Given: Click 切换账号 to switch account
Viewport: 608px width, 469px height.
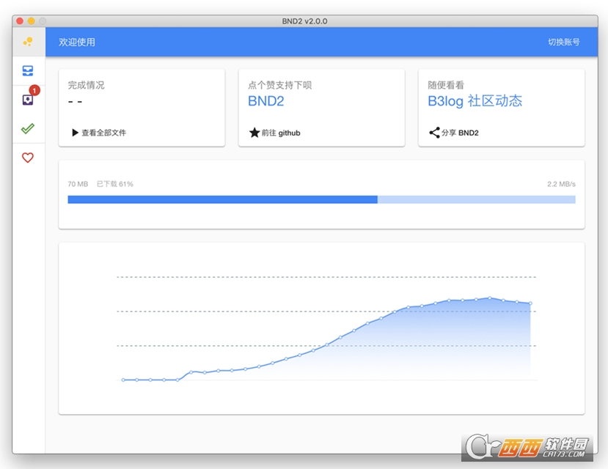Looking at the screenshot, I should click(x=564, y=42).
